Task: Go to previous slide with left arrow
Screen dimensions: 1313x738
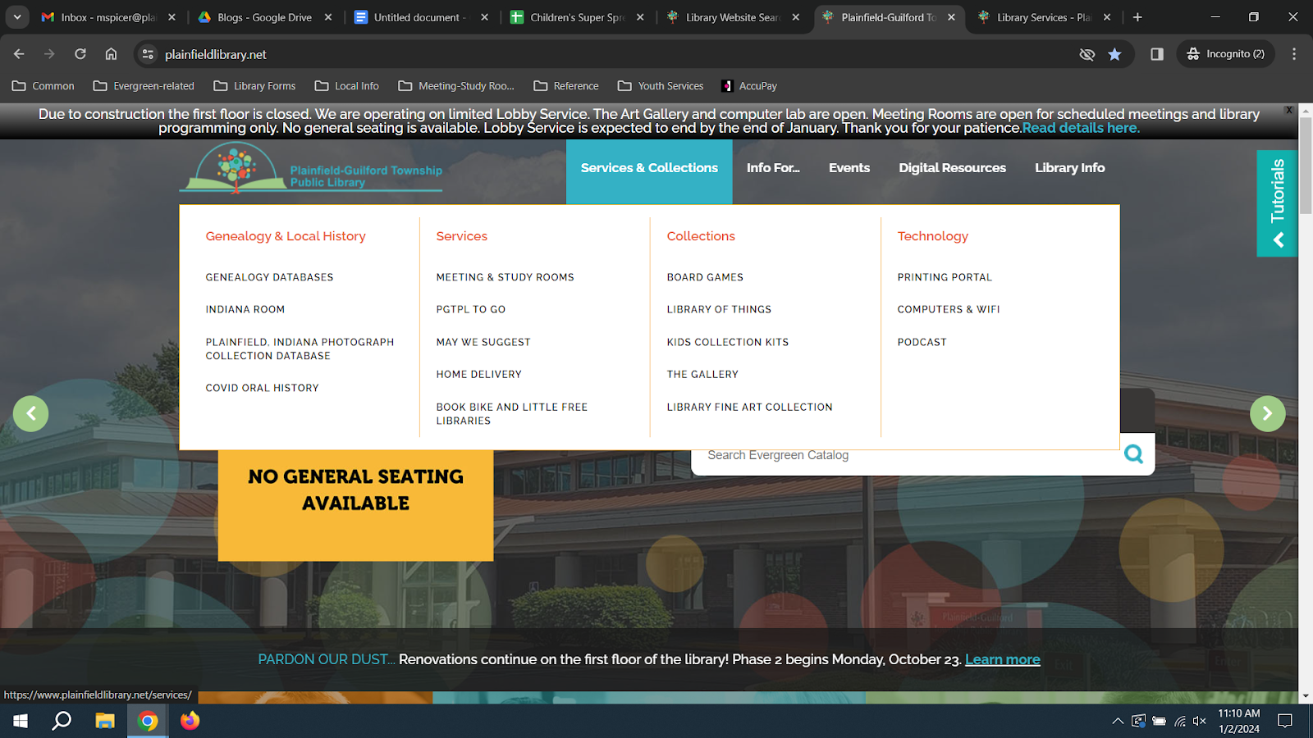Action: click(31, 413)
